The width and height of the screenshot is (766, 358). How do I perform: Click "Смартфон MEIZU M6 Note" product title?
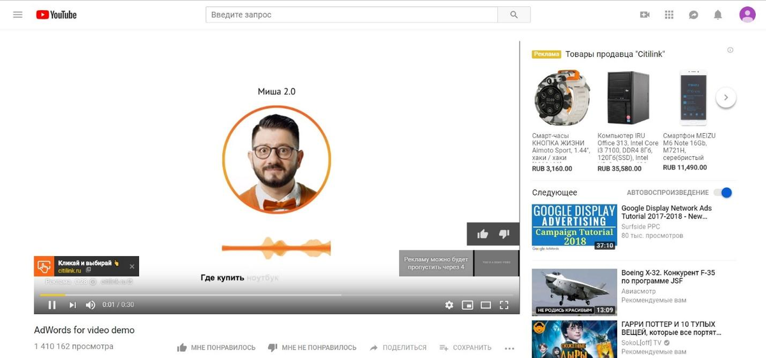tap(689, 147)
